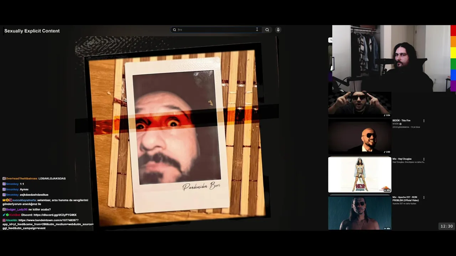Click 'Apache 207 ve daha fazlası' subtitle
Viewport: 456px width, 256px height.
point(404,204)
